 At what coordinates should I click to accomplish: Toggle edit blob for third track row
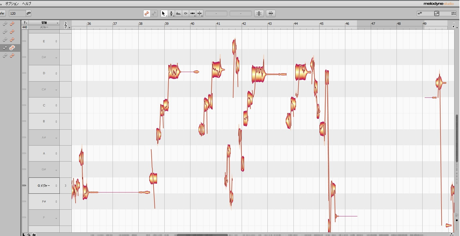click(x=12, y=40)
